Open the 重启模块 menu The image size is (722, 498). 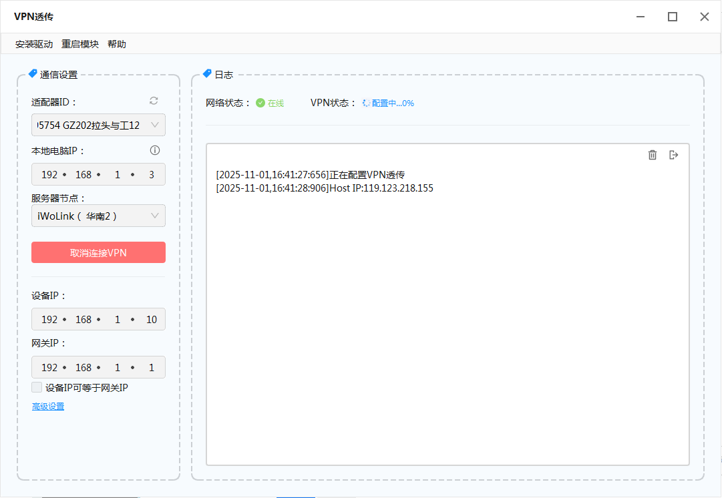click(80, 44)
